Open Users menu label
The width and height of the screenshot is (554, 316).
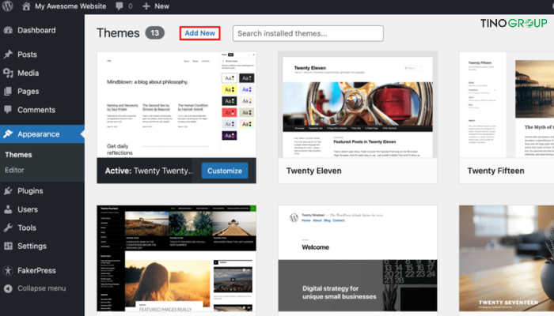pyautogui.click(x=28, y=209)
